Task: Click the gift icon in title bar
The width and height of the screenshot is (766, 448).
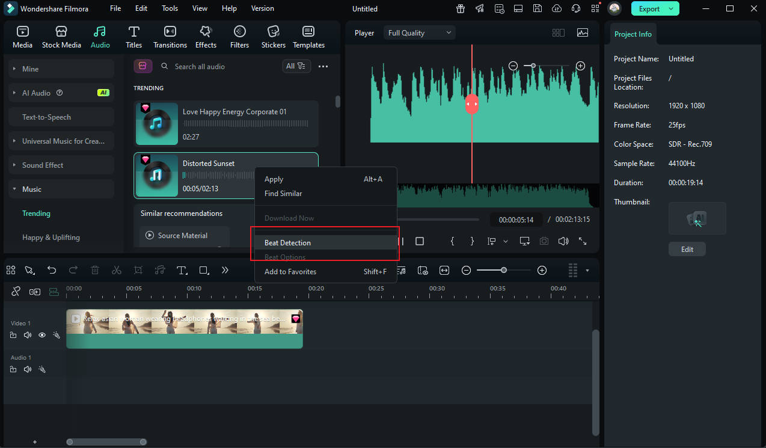Action: coord(461,8)
